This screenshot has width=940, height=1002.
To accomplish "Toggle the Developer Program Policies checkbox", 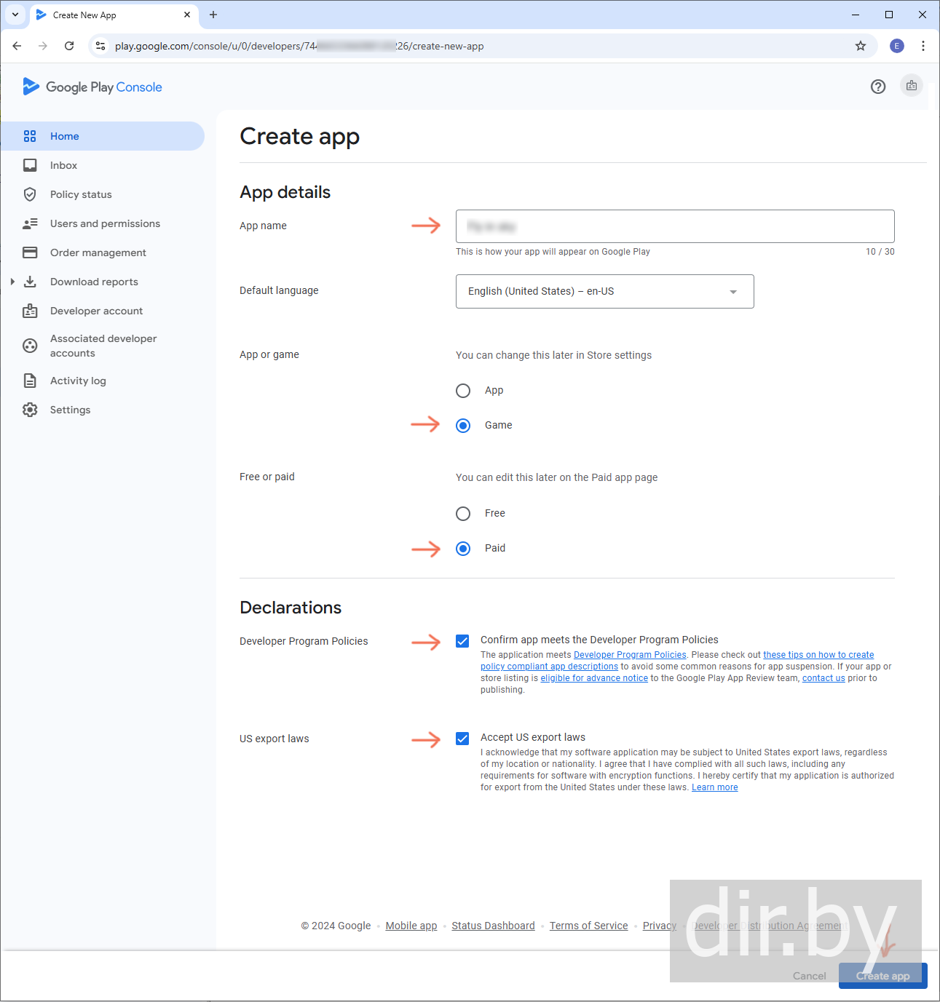I will click(462, 641).
